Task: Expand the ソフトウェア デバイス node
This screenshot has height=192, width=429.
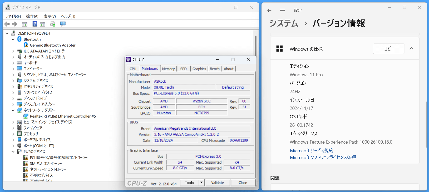Action: click(x=13, y=93)
